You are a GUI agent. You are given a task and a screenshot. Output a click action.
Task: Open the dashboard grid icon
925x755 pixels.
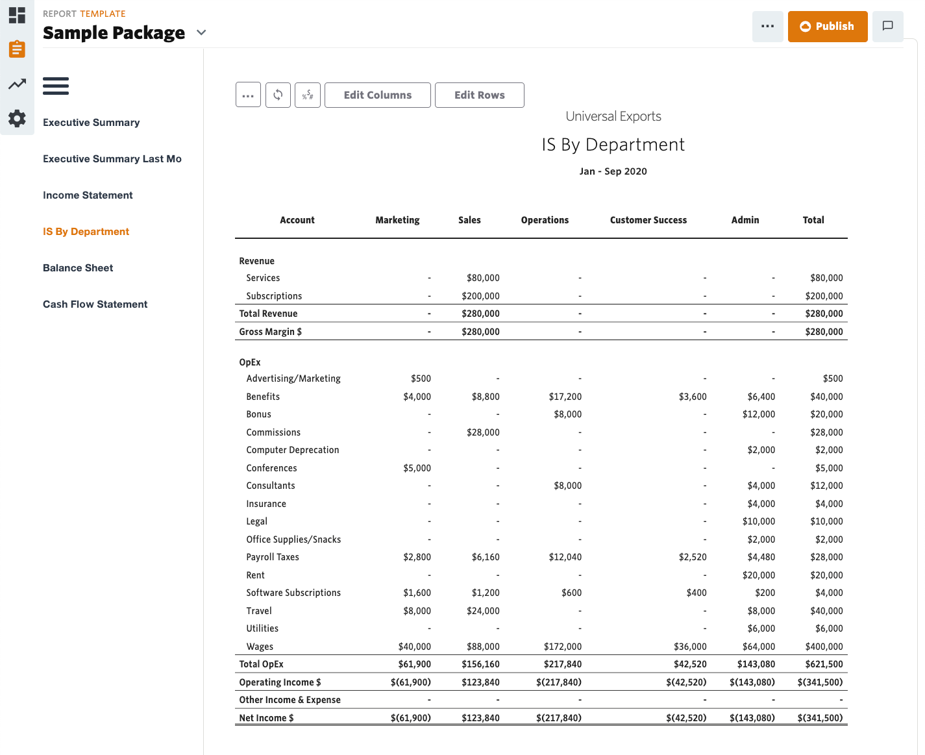[x=17, y=15]
